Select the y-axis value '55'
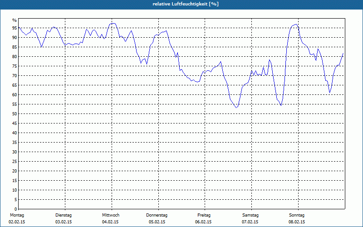 pyautogui.click(x=15, y=104)
